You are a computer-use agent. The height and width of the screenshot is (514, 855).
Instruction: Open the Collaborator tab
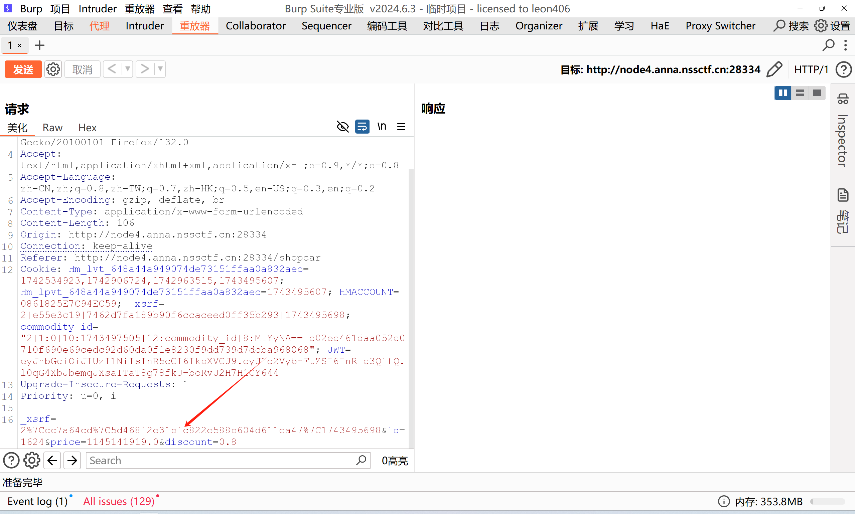point(255,26)
